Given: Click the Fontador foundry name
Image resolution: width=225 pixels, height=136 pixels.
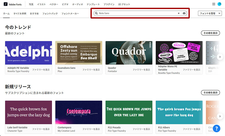Looking at the screenshot, I should point(112,71).
